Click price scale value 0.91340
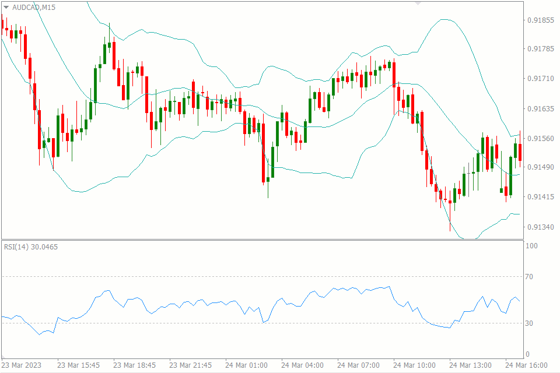 pos(541,227)
